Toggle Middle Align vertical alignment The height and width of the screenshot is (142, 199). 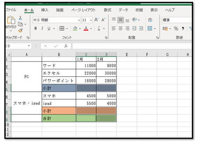(121, 20)
